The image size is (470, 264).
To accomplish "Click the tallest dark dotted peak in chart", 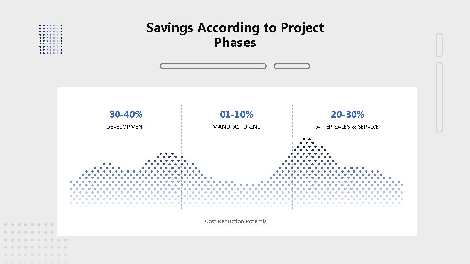I will [x=307, y=147].
